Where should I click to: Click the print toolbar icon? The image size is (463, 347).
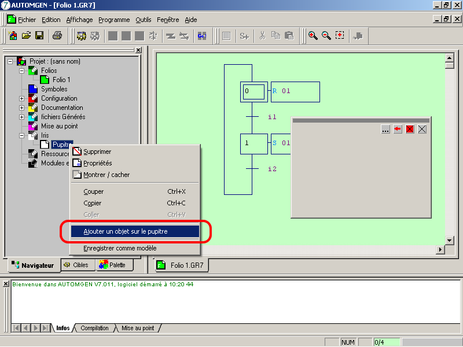coord(57,36)
